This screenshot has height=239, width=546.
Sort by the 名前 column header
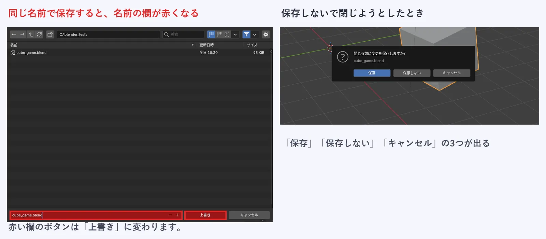pyautogui.click(x=14, y=45)
